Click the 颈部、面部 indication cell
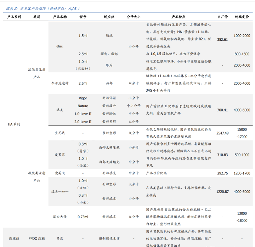 coord(109,54)
